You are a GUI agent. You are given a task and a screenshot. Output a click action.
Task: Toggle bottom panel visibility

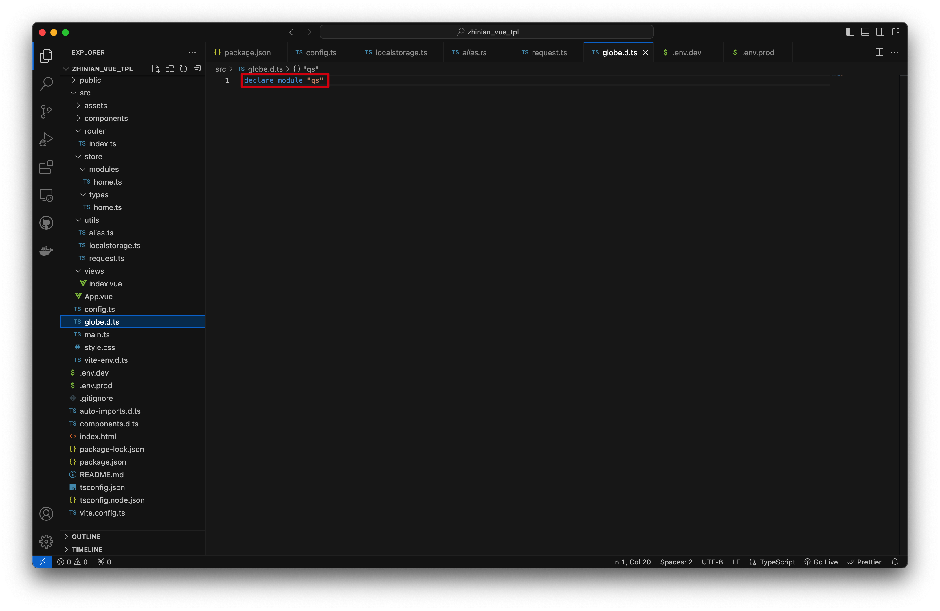865,32
